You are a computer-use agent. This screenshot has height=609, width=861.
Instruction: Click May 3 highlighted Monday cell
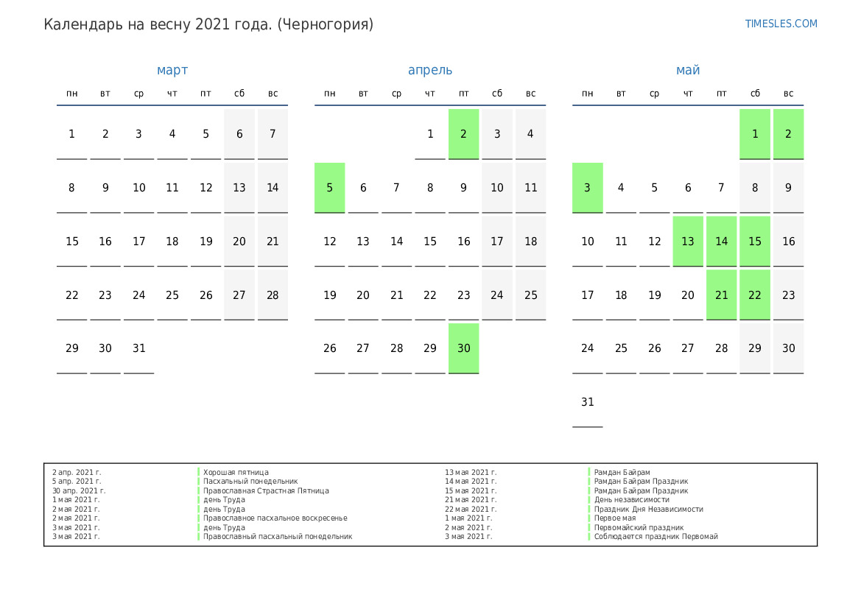588,188
